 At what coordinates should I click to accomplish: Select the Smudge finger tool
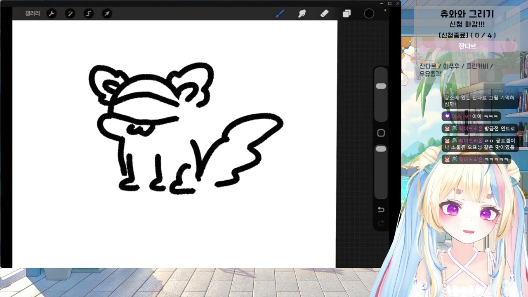[x=302, y=14]
